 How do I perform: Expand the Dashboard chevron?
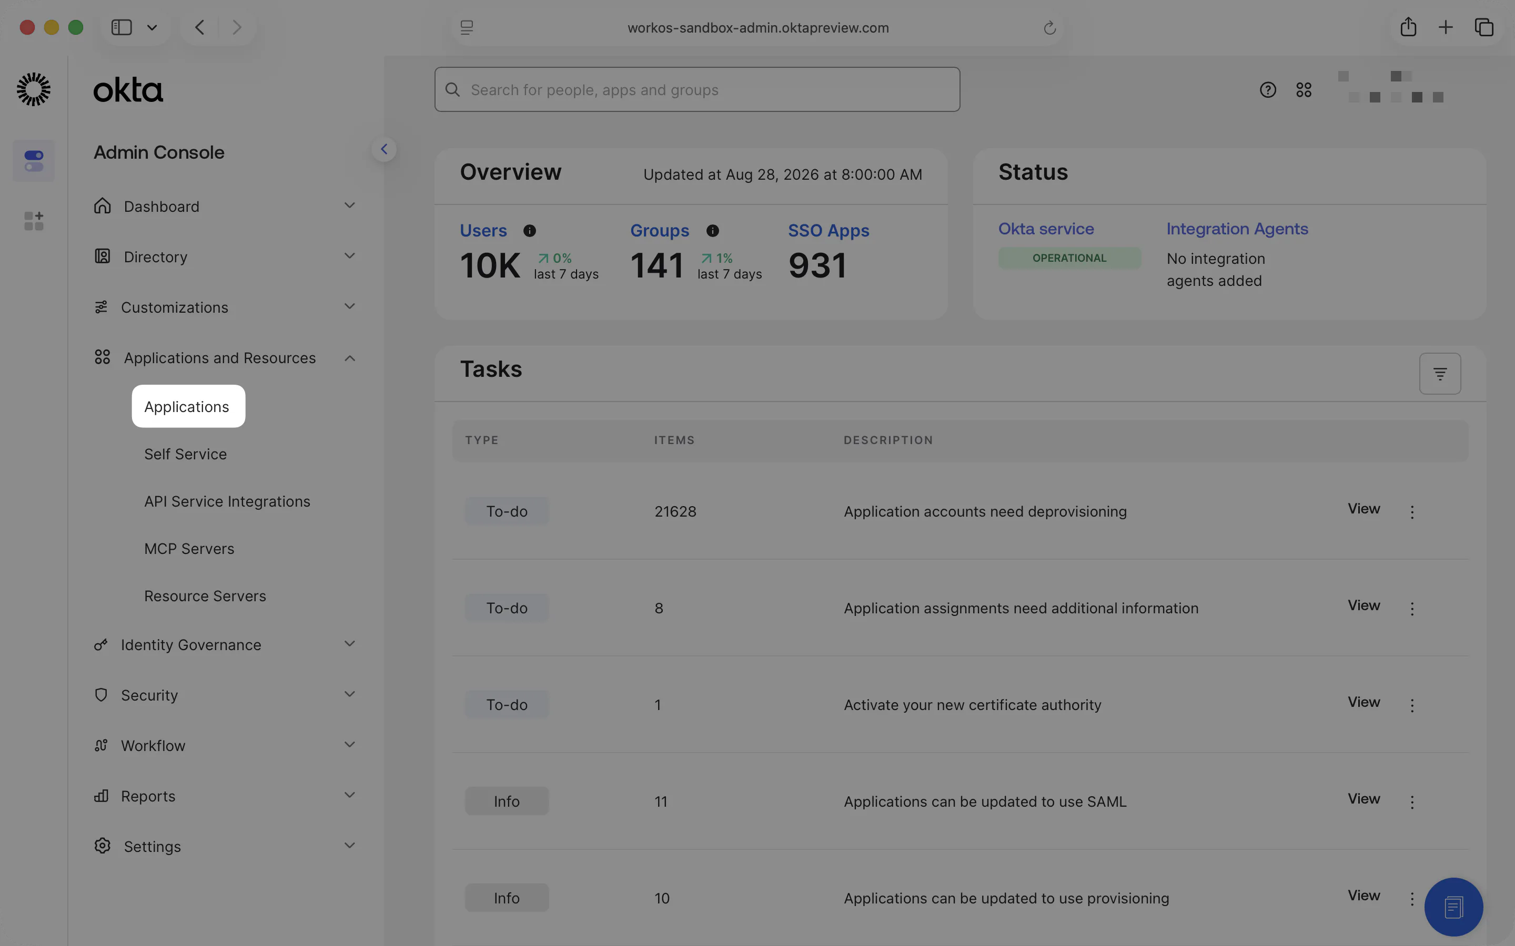(350, 205)
